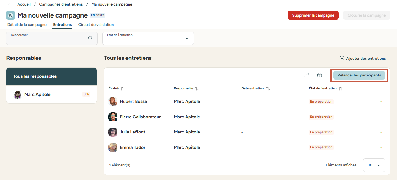Click the name Pierre Collaborateur
The height and width of the screenshot is (180, 397).
[140, 117]
